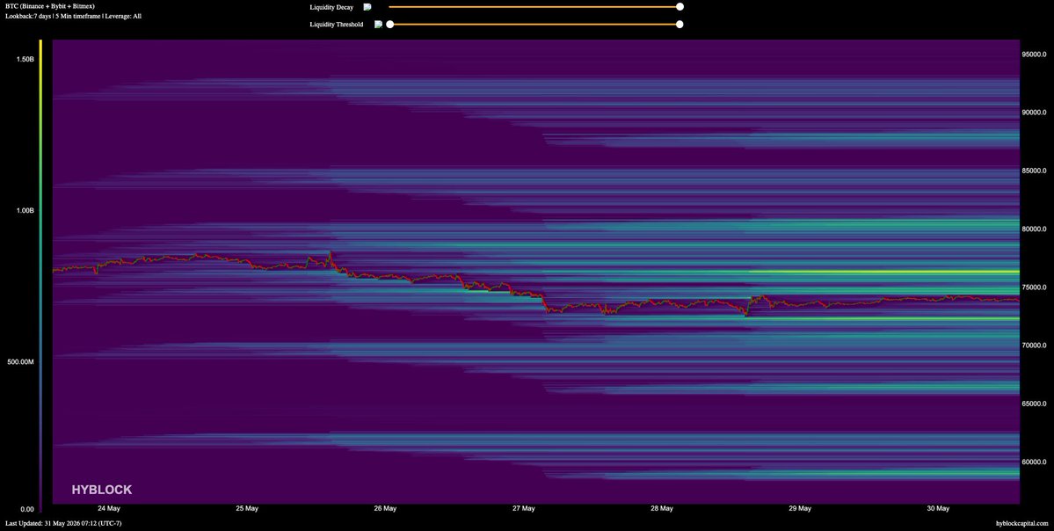Click the right Liquidity Threshold slider handle
This screenshot has width=1054, height=531.
pyautogui.click(x=680, y=25)
